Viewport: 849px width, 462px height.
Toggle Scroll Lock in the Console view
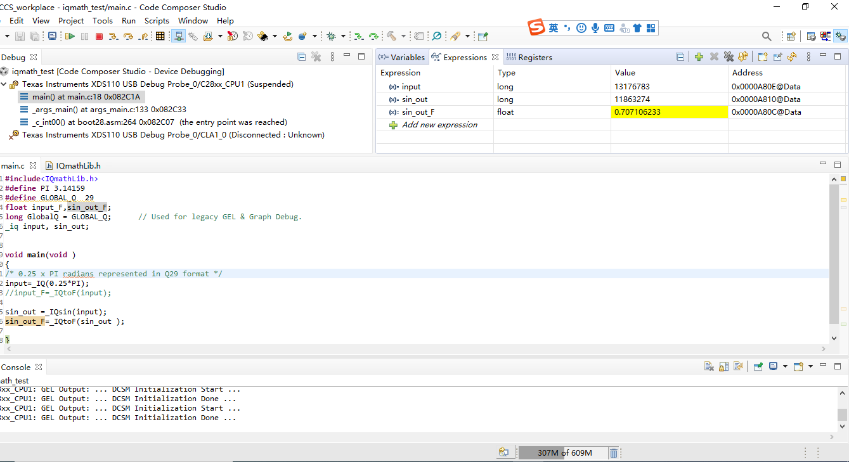pos(723,367)
